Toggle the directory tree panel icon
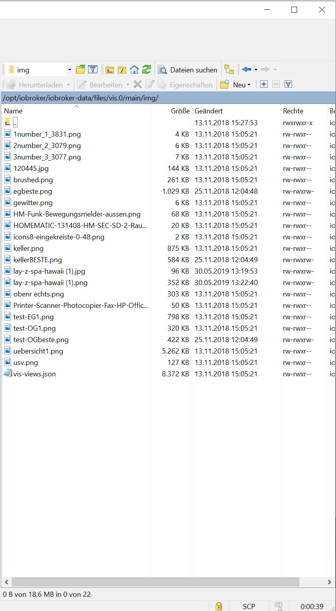The image size is (336, 611). (229, 70)
